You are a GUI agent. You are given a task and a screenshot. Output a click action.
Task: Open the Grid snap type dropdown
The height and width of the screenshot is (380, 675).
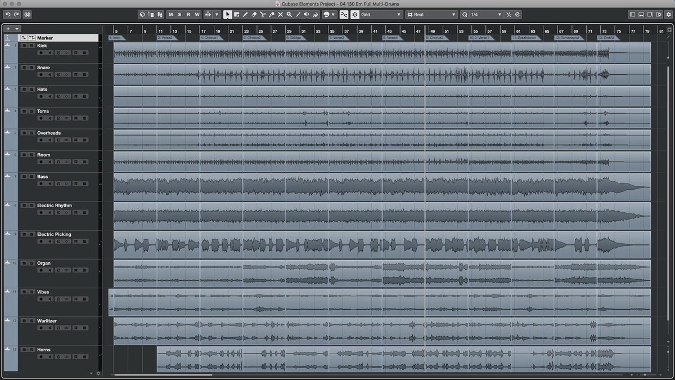pyautogui.click(x=381, y=15)
